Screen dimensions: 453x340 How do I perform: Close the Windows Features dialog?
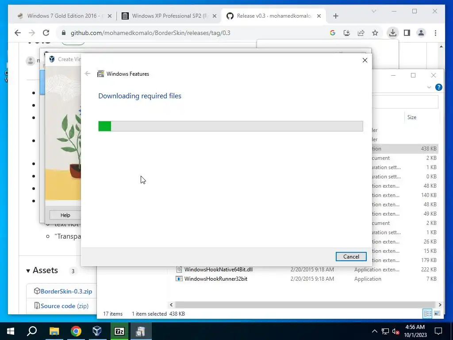[365, 60]
